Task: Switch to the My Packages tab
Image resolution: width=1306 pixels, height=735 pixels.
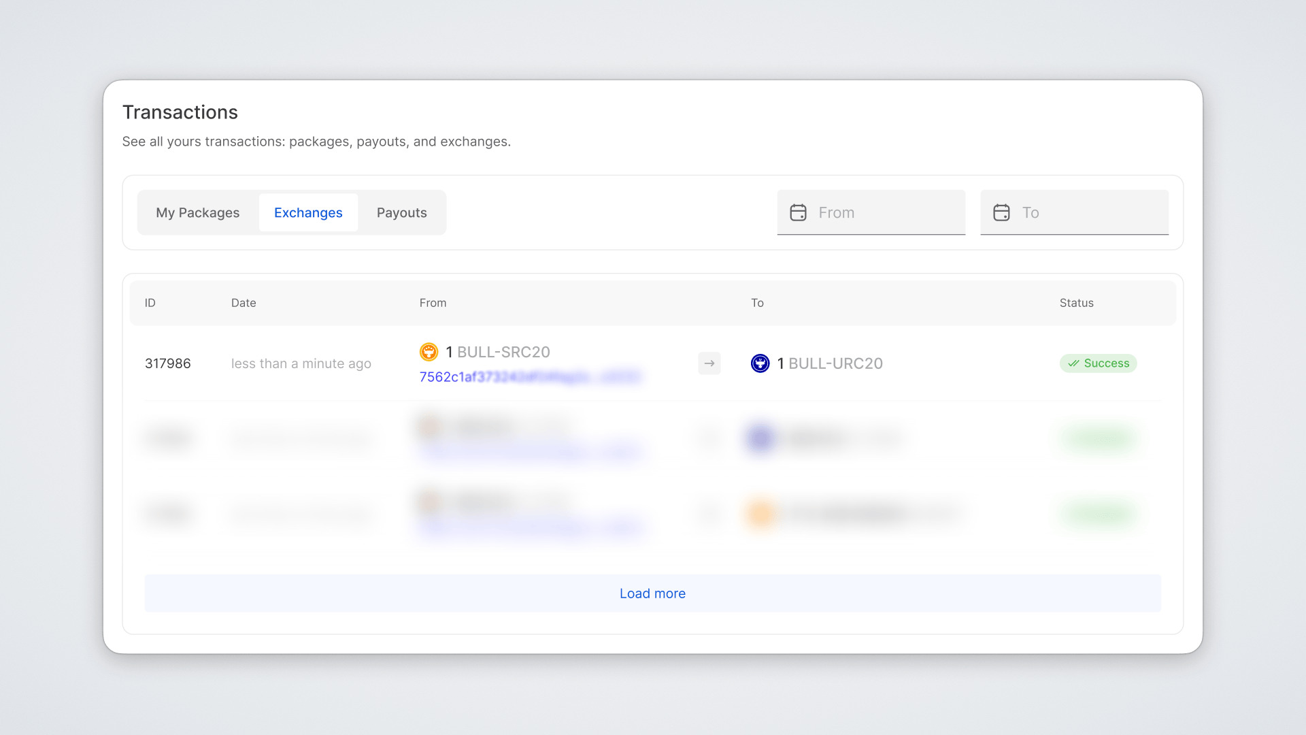Action: pos(197,212)
